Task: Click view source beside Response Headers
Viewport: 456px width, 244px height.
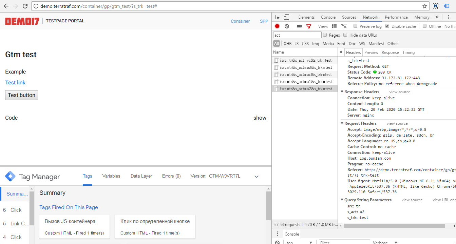Action: click(400, 92)
